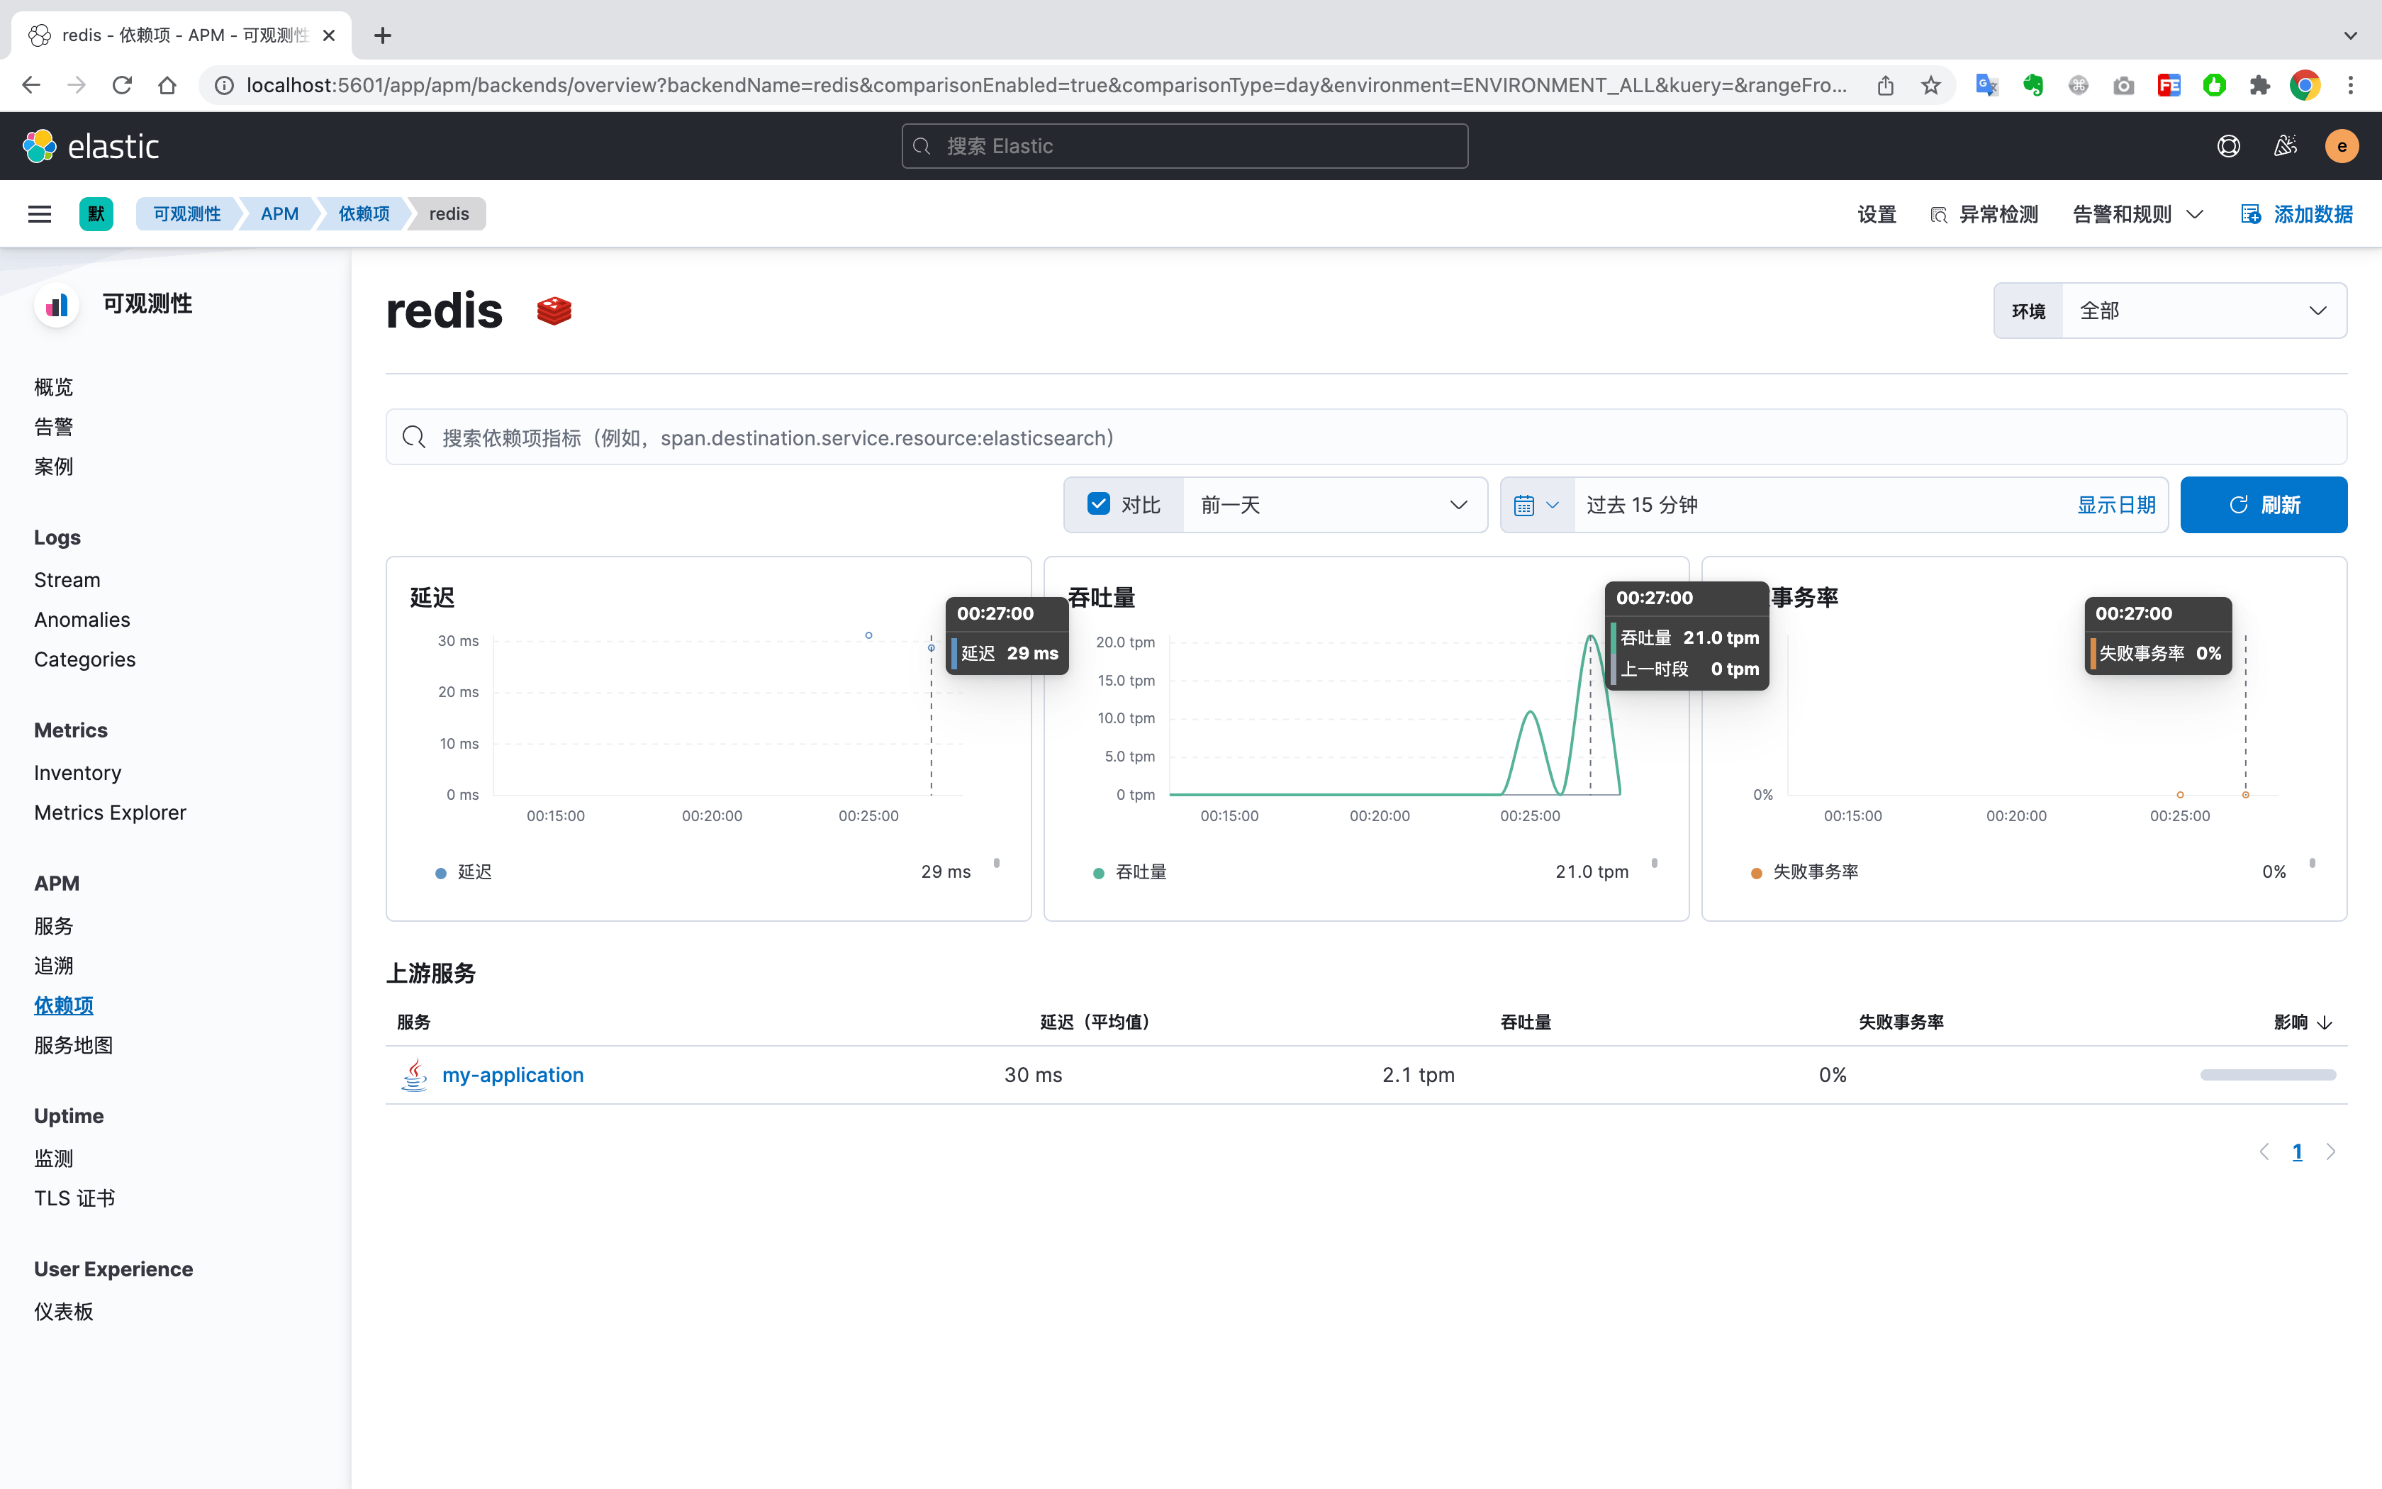Click the latency legend color dot
The image size is (2382, 1489).
click(x=440, y=873)
